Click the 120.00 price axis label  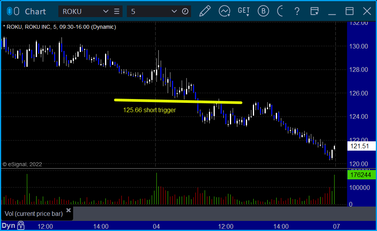(x=358, y=164)
